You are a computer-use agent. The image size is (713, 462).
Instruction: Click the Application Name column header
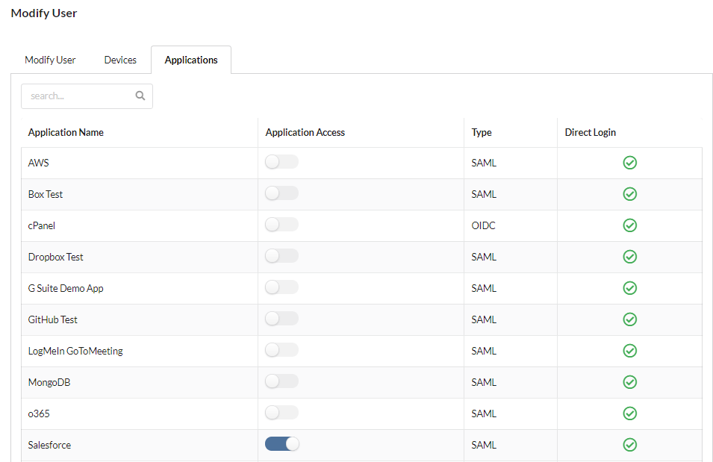coord(66,132)
